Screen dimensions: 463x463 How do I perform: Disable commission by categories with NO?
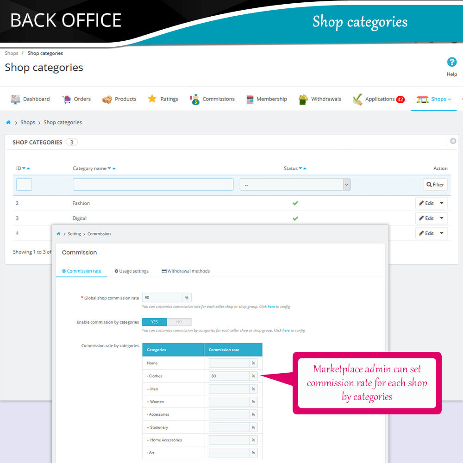pos(179,322)
